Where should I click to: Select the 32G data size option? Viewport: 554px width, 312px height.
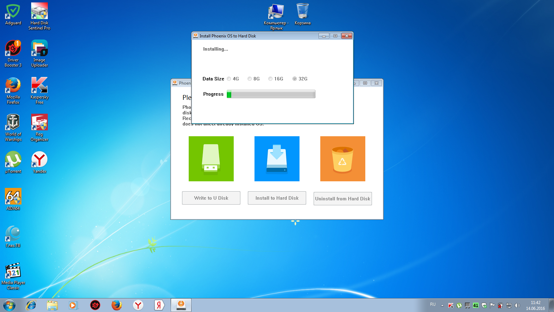pyautogui.click(x=295, y=79)
